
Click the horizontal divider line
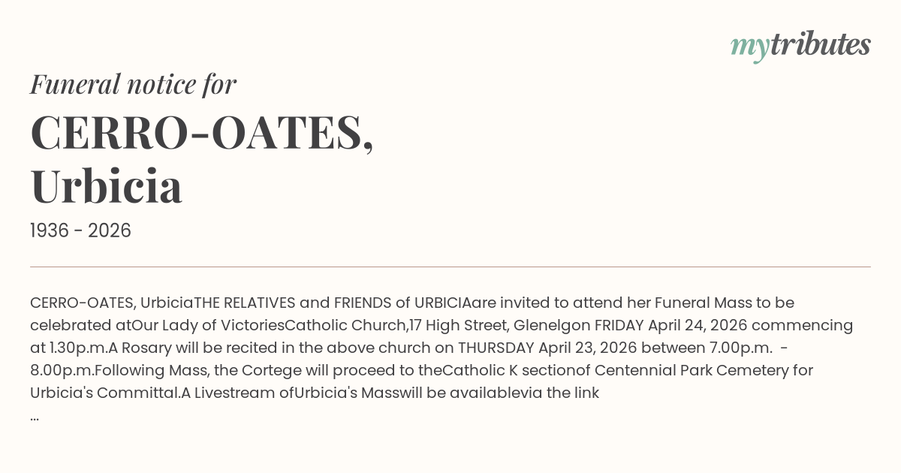pos(450,267)
